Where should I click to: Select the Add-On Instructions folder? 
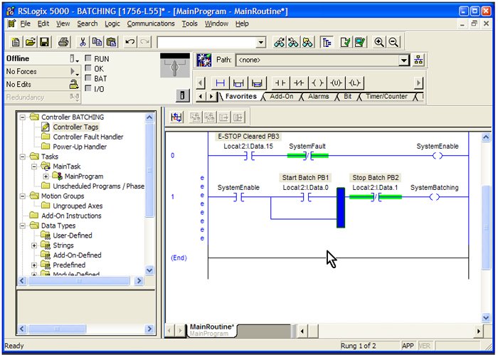[71, 216]
